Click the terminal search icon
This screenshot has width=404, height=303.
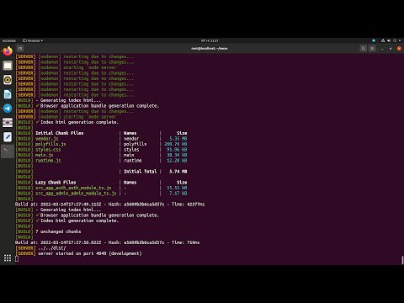(x=364, y=49)
